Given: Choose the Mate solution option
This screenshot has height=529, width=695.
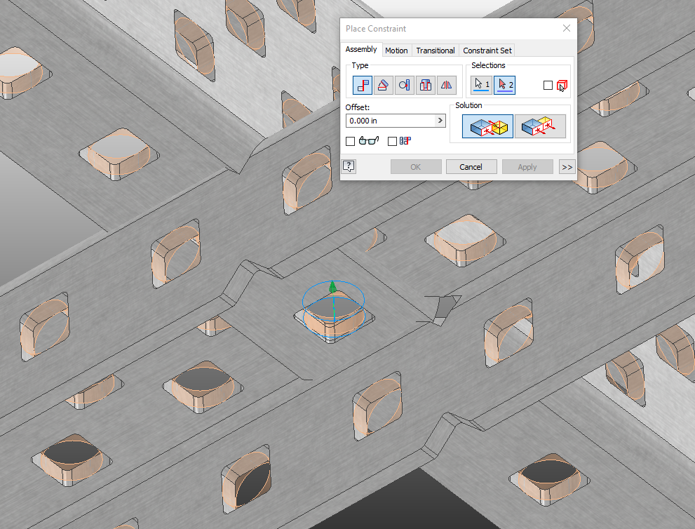Looking at the screenshot, I should [x=487, y=126].
